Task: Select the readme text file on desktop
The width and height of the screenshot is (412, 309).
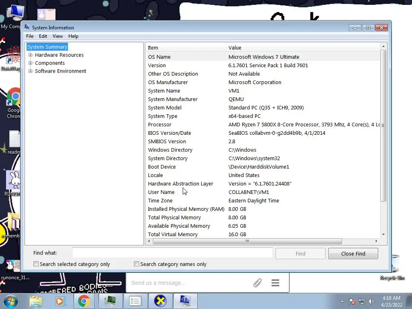Action: (x=14, y=142)
